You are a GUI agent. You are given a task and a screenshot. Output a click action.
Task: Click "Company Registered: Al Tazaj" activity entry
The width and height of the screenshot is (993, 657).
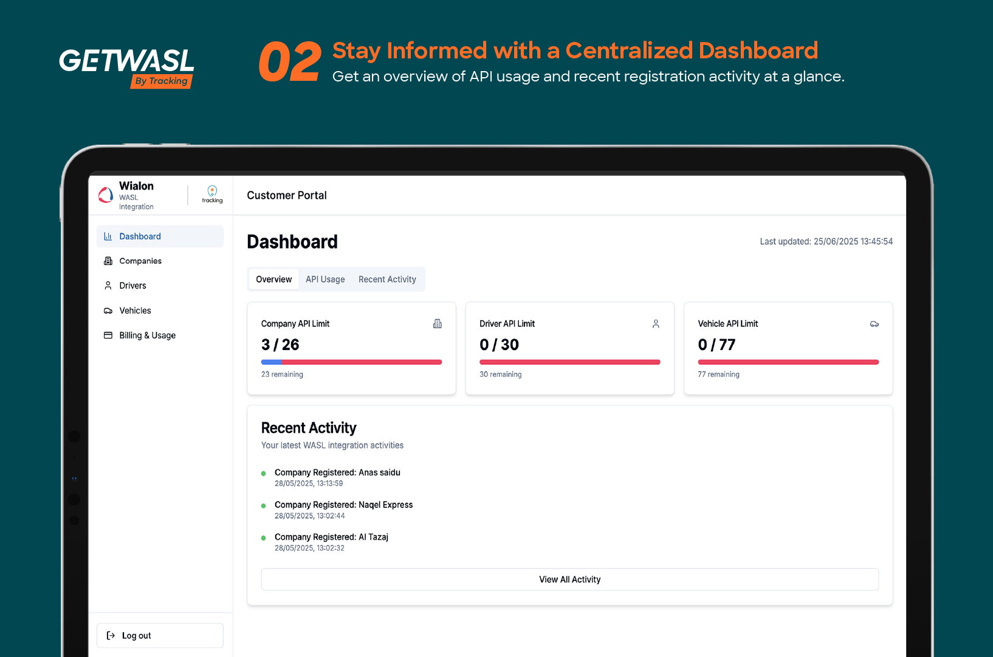[x=331, y=537]
